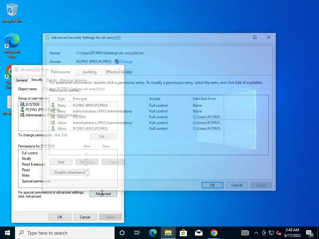Open File Explorer in the taskbar
The image size is (319, 239).
coord(168,233)
